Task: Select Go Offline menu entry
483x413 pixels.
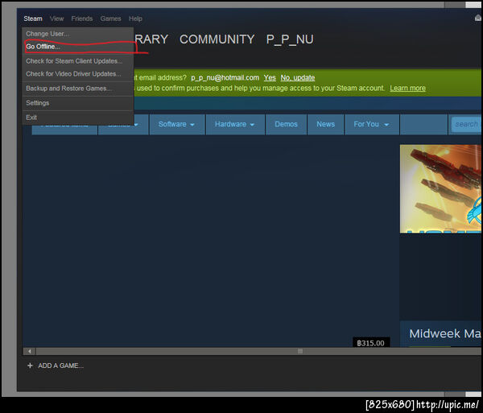Action: click(x=77, y=47)
